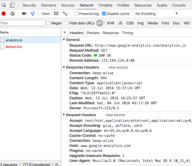Go to the Profiles tab

(x=123, y=5)
